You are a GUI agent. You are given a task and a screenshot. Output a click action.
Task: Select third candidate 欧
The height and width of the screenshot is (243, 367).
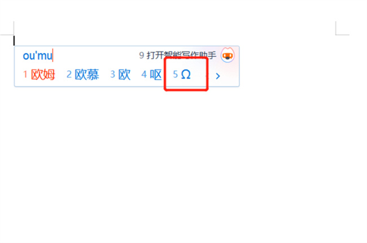click(x=120, y=75)
